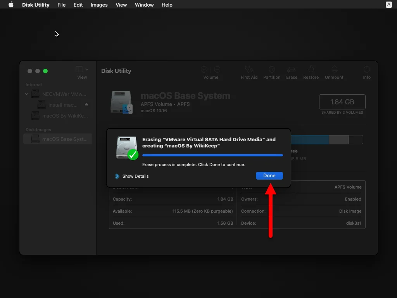Click the macOS Base System title
The image size is (397, 298).
coord(185,96)
